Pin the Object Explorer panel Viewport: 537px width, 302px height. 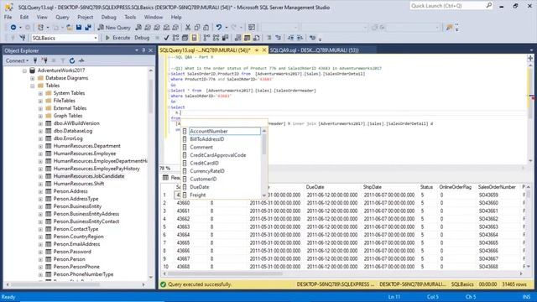(143, 50)
